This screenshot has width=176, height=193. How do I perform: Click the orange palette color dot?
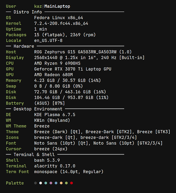(61, 183)
